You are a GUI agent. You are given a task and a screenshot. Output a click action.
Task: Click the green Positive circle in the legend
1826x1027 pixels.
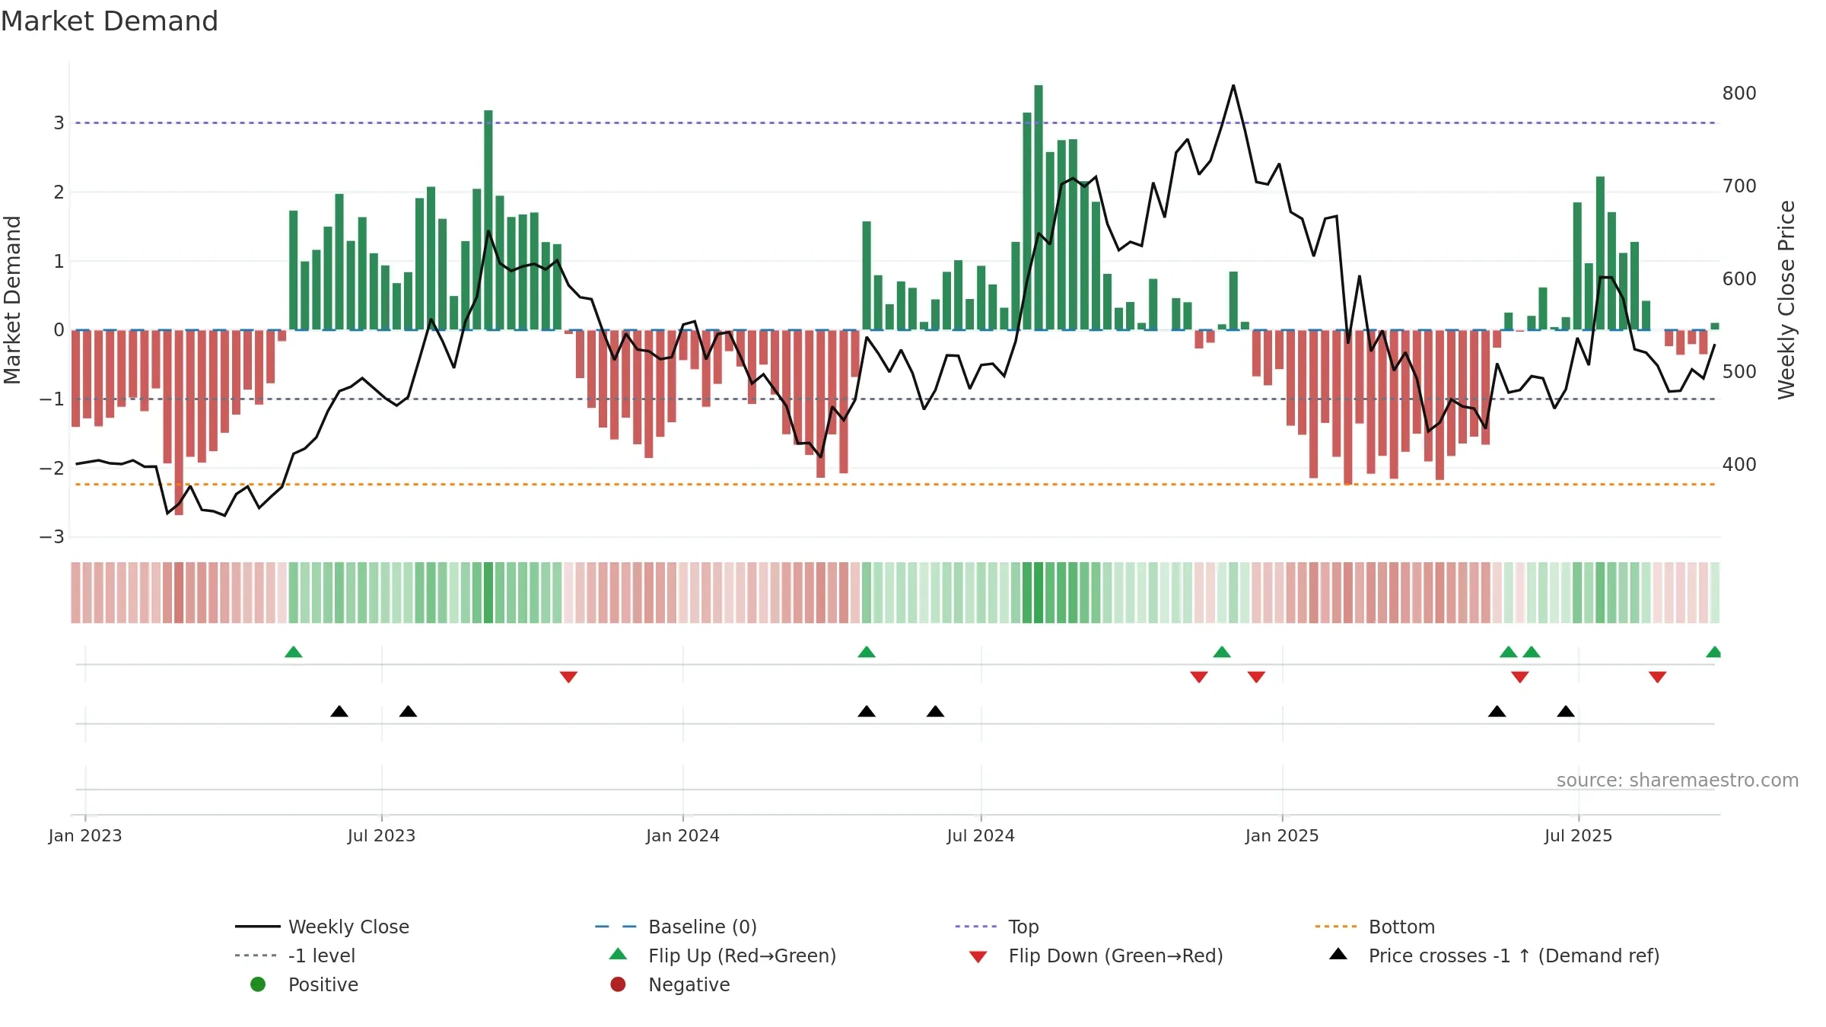pos(258,984)
